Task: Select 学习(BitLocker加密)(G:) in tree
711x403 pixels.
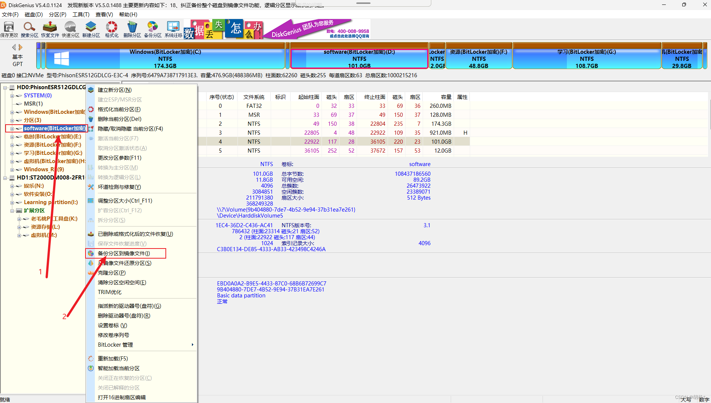Action: [53, 153]
